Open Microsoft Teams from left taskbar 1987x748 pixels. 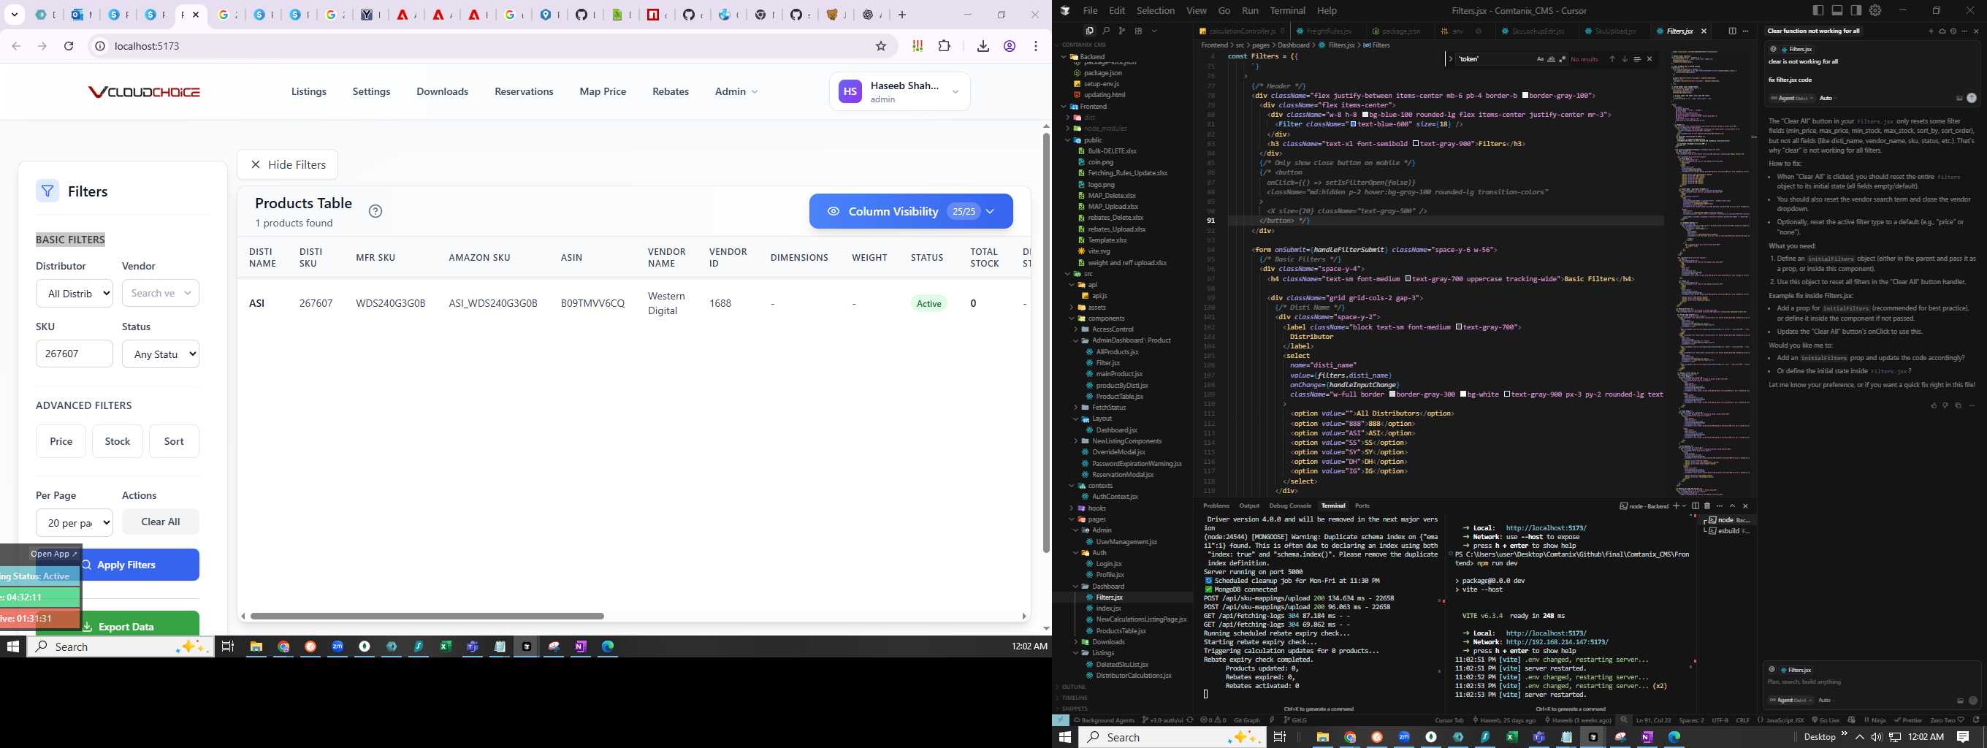(x=473, y=646)
